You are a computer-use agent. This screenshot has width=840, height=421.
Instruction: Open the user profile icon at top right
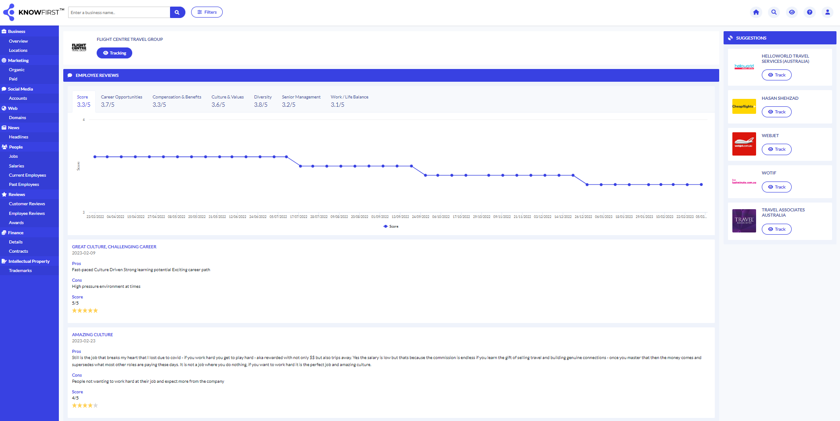tap(827, 12)
